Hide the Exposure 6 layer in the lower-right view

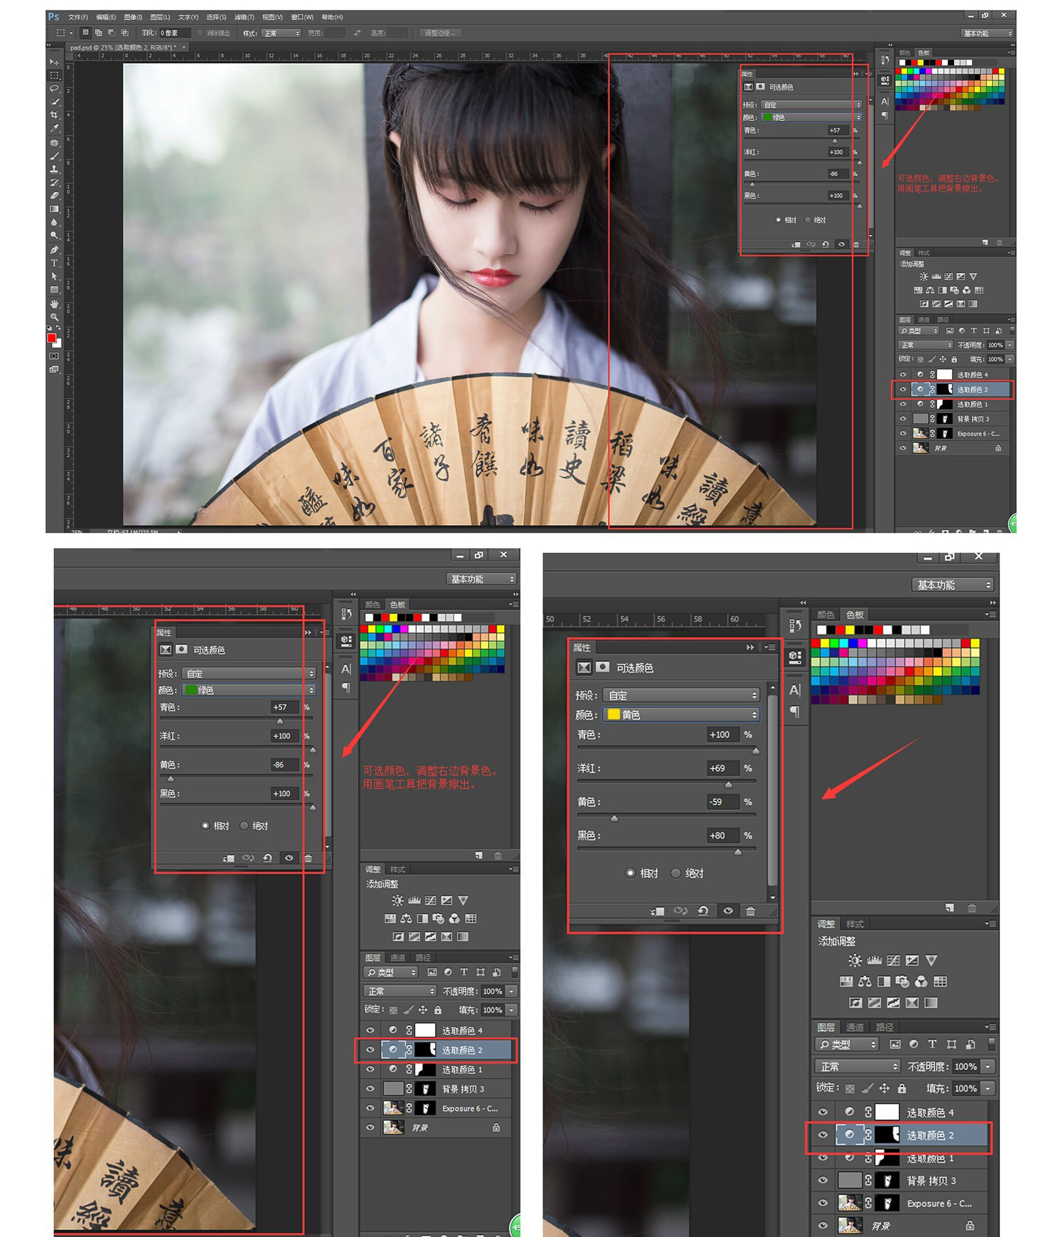pyautogui.click(x=823, y=1203)
